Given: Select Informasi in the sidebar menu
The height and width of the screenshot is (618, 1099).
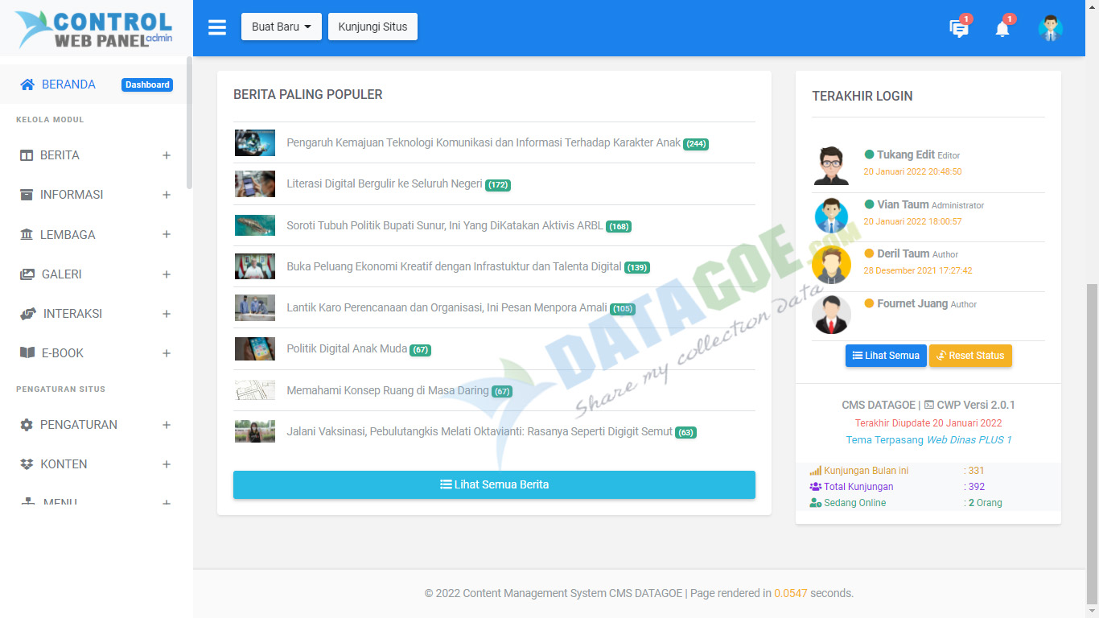Looking at the screenshot, I should pos(72,195).
